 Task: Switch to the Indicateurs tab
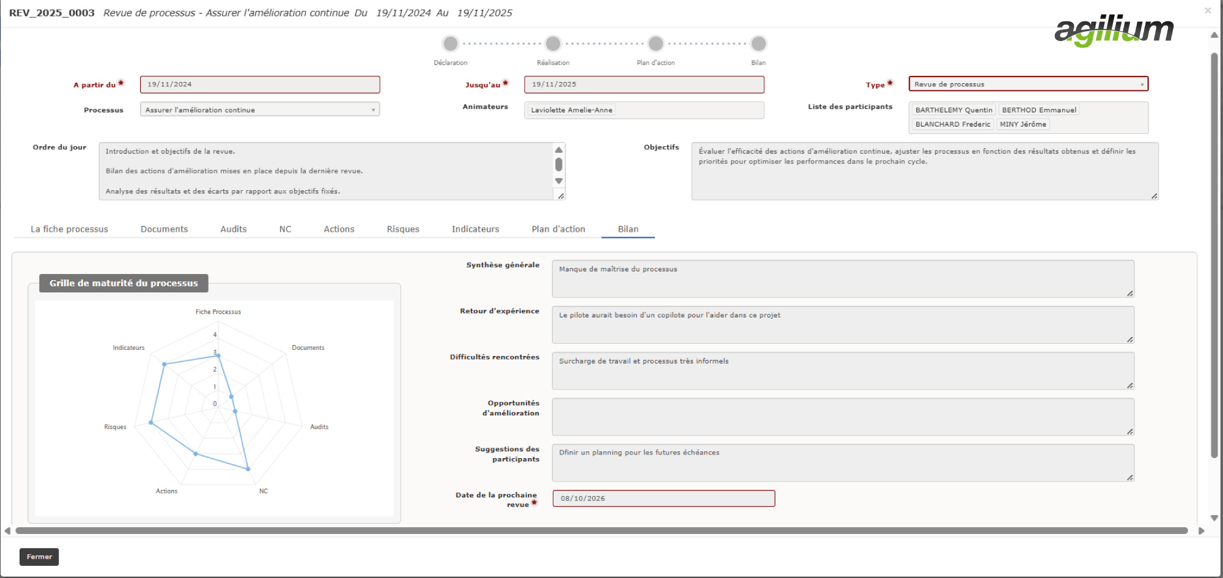[475, 229]
